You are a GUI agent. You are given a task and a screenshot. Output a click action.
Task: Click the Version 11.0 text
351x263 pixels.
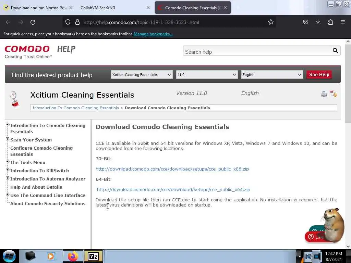coord(192,93)
